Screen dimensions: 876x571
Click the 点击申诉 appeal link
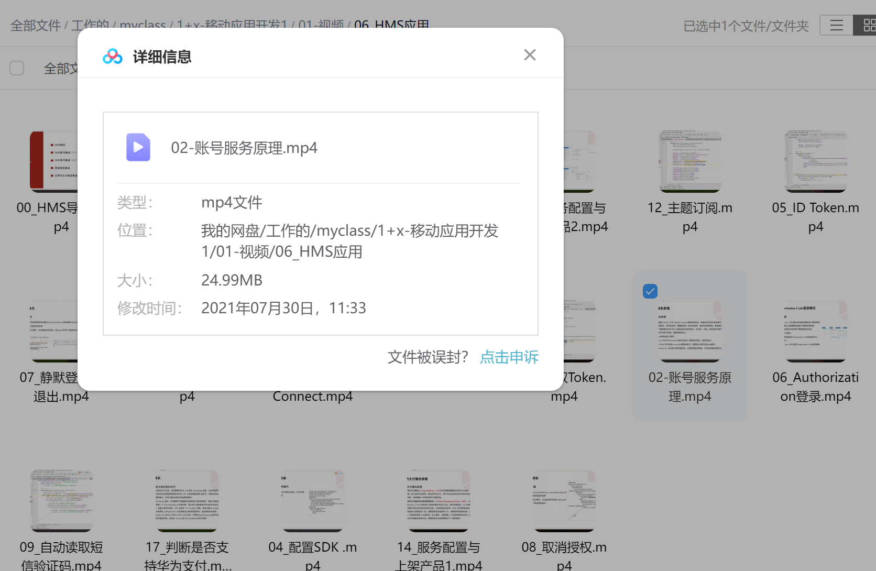509,357
